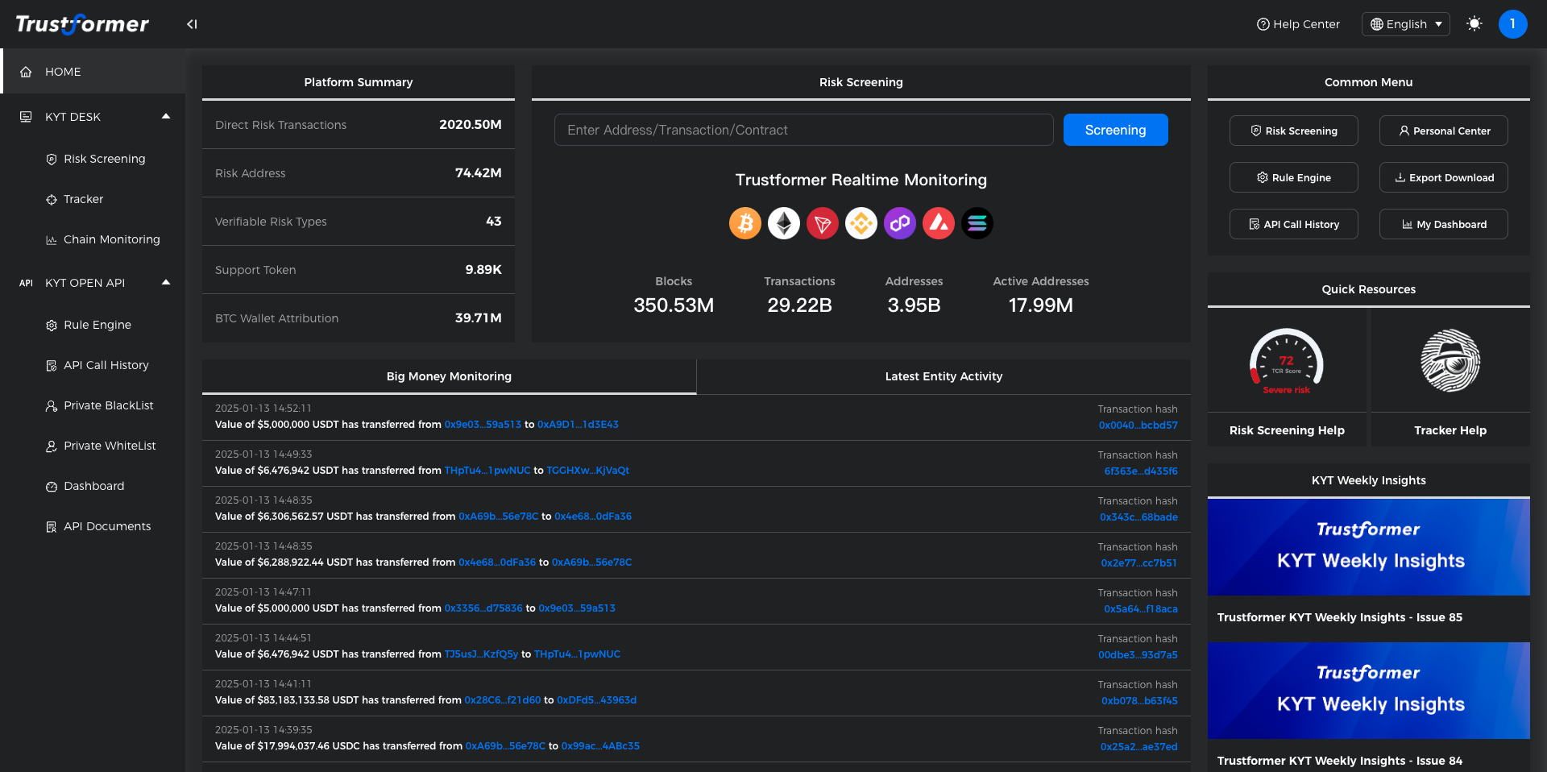Screen dimensions: 1547x772
Task: Click the Trustformer logo
Action: (82, 24)
